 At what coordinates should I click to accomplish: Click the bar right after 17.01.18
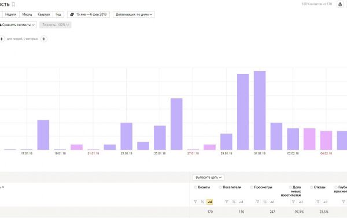(x=43, y=135)
